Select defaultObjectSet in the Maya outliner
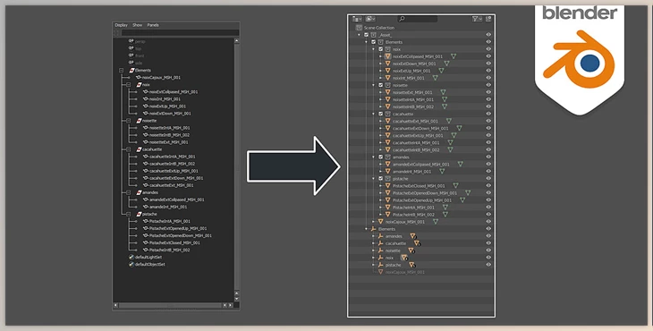Image resolution: width=653 pixels, height=331 pixels. pos(149,265)
